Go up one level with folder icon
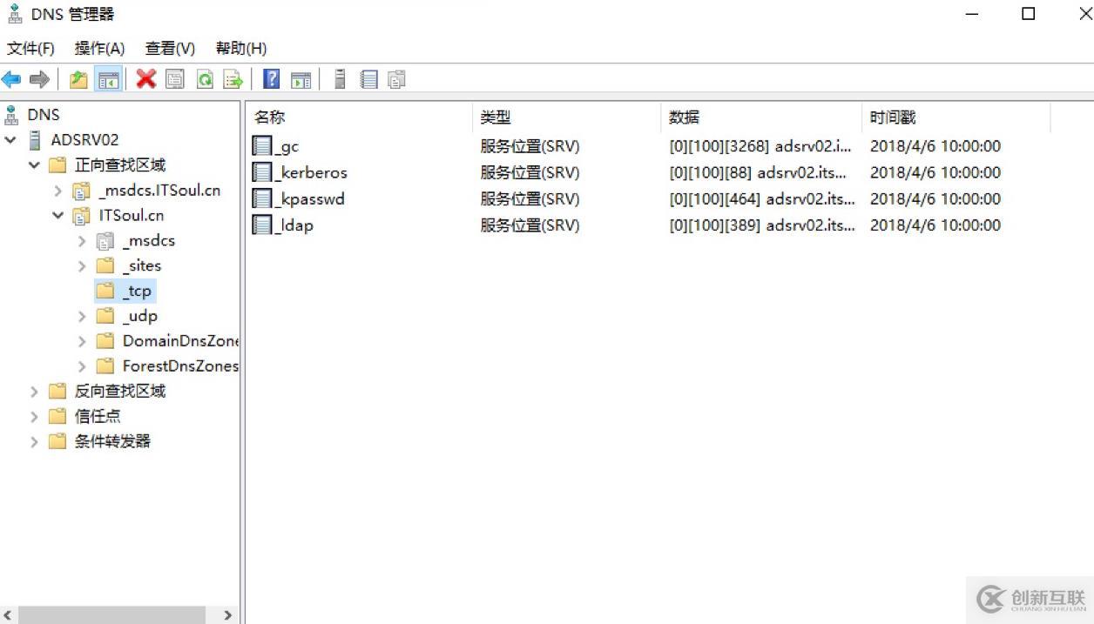The width and height of the screenshot is (1094, 624). [79, 80]
